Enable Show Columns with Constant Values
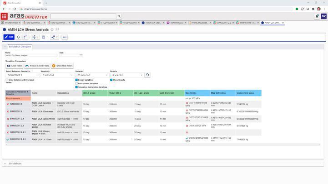Screen dimensions: 328x184 [x=7, y=80]
